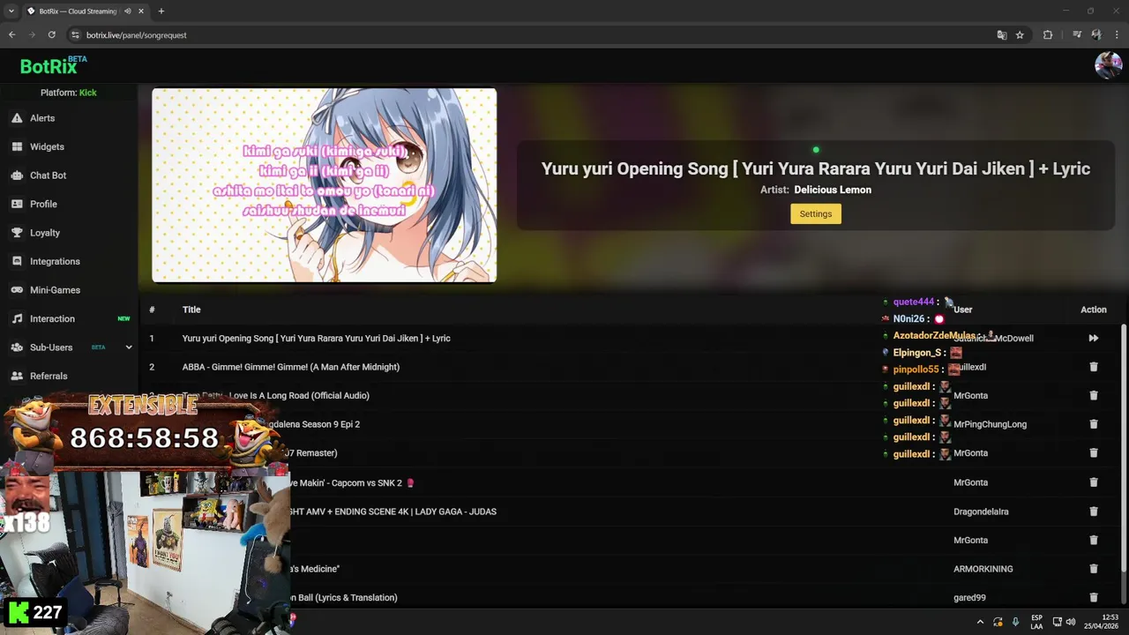Image resolution: width=1129 pixels, height=635 pixels.
Task: Open the Chrome profile avatar menu
Action: (x=1096, y=35)
